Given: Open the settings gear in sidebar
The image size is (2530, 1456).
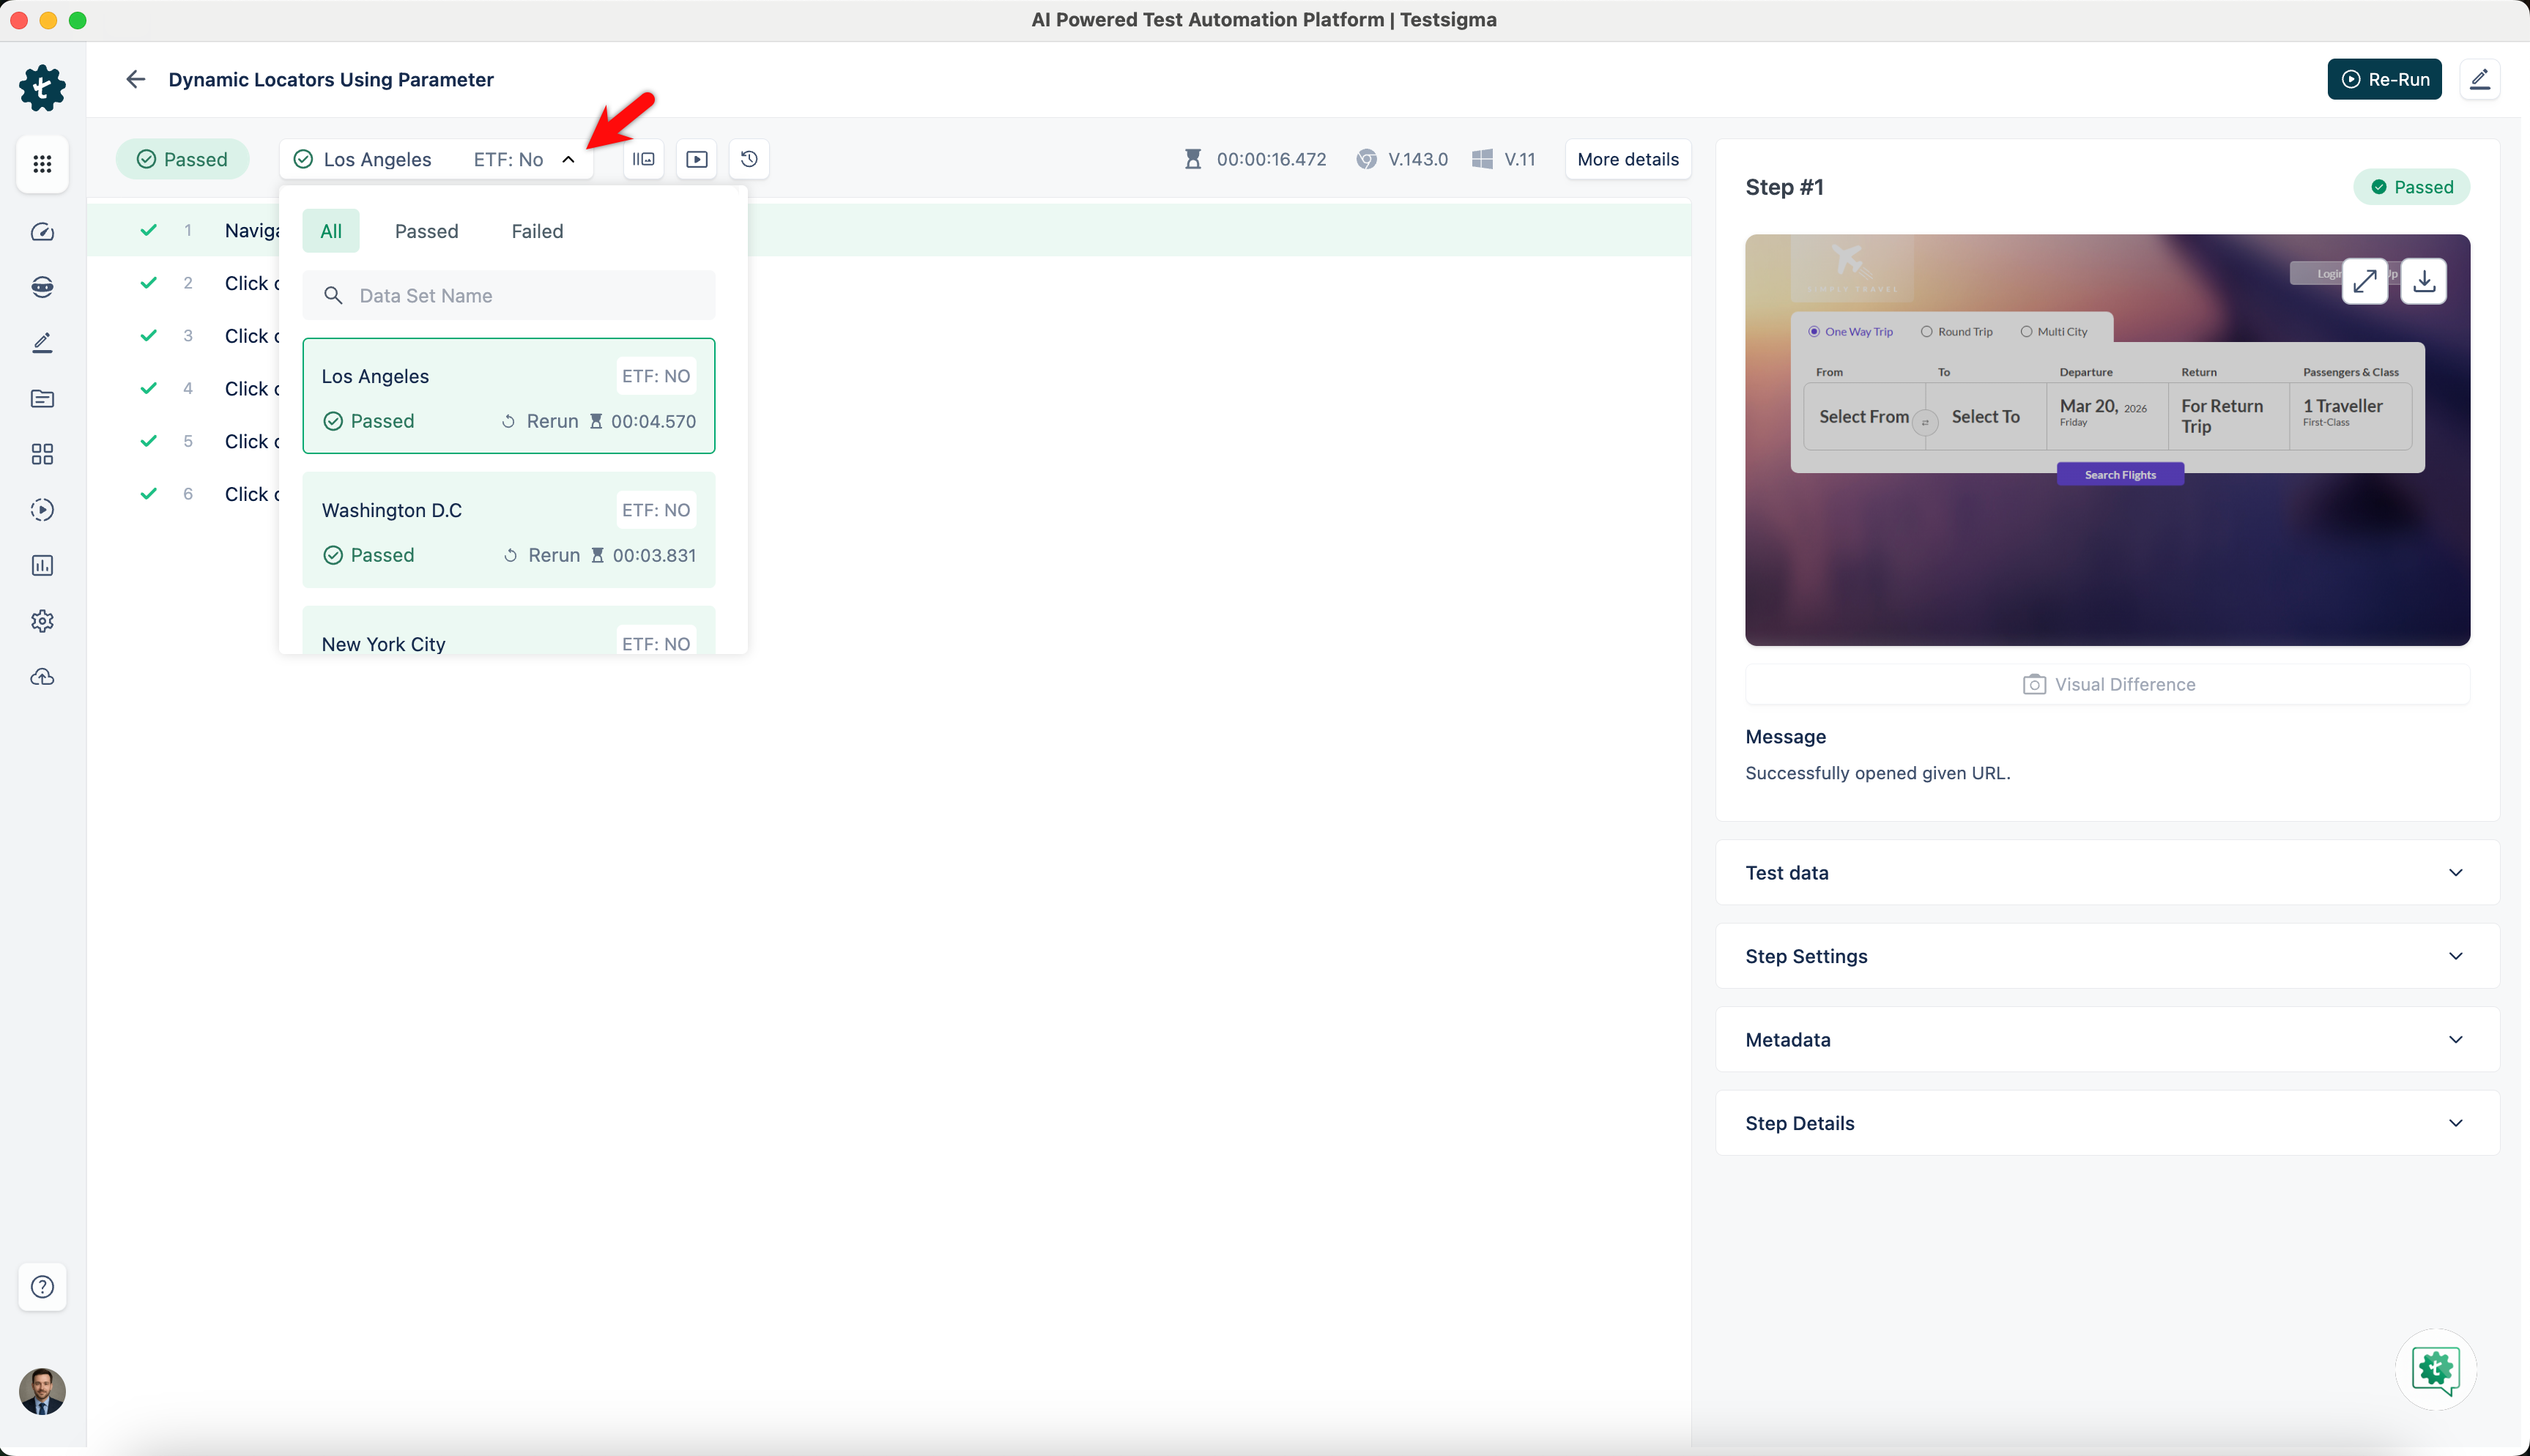Looking at the screenshot, I should click(42, 621).
